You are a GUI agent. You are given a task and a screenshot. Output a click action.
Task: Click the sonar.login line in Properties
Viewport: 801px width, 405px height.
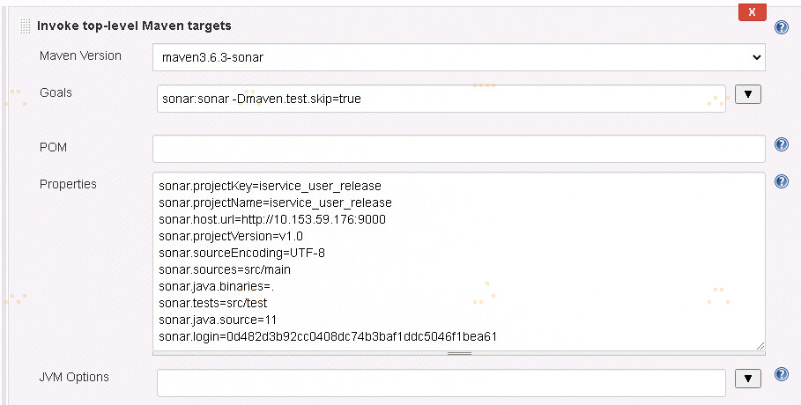click(x=328, y=336)
